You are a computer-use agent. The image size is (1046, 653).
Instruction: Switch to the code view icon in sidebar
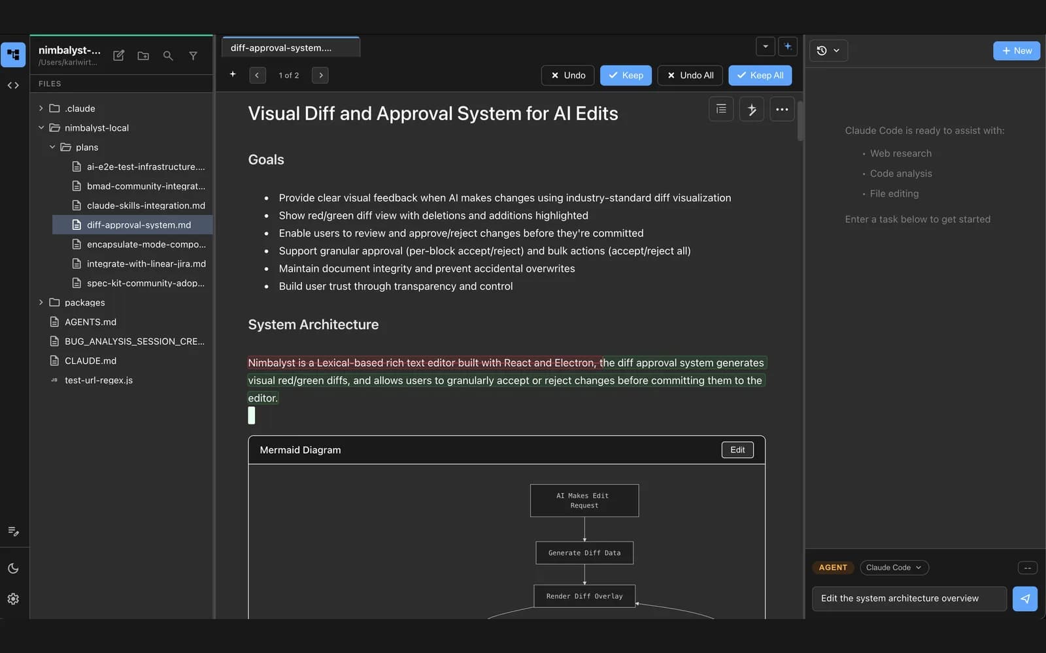(13, 86)
